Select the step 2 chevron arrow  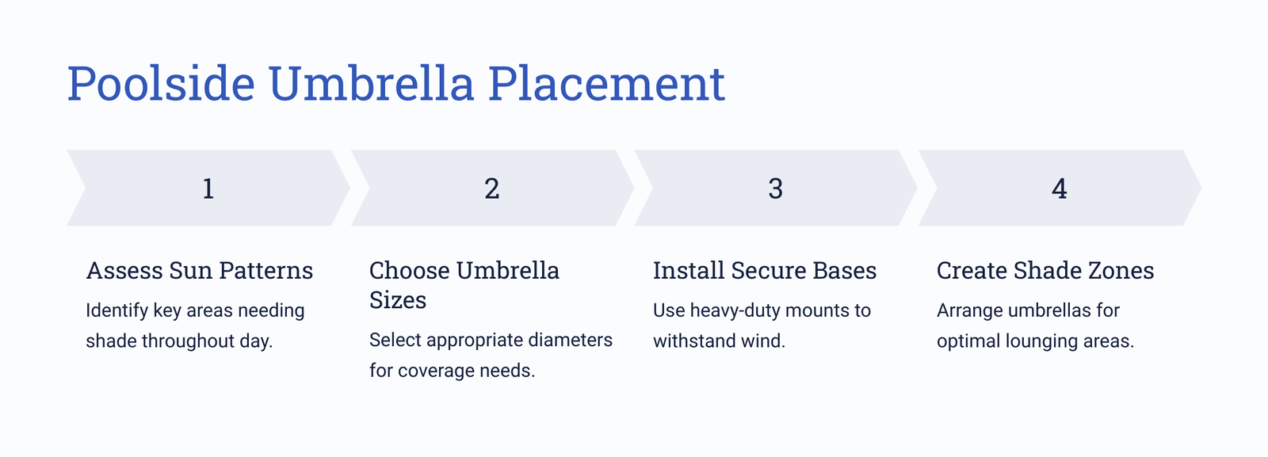coord(492,188)
